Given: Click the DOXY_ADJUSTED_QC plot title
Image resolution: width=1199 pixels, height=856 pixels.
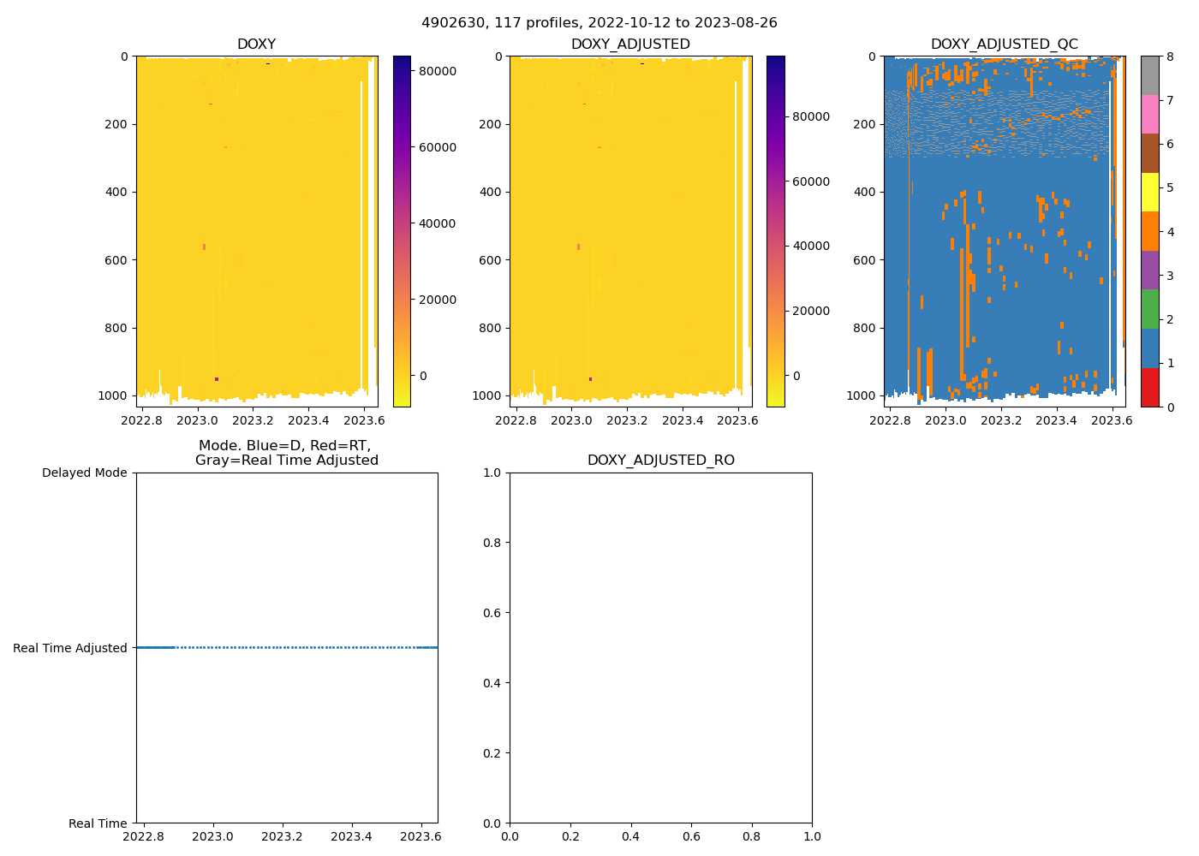Looking at the screenshot, I should point(1004,45).
